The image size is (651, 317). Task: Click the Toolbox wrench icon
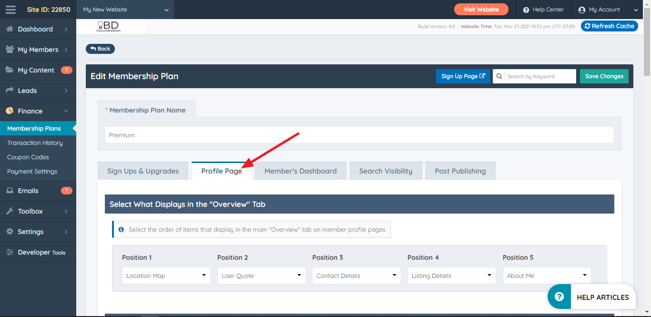pos(10,211)
